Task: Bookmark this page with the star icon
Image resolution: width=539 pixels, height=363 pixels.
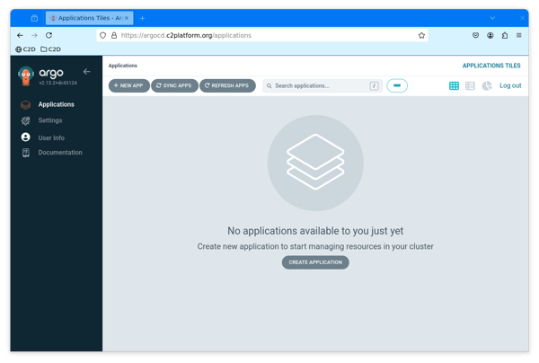Action: [x=421, y=36]
